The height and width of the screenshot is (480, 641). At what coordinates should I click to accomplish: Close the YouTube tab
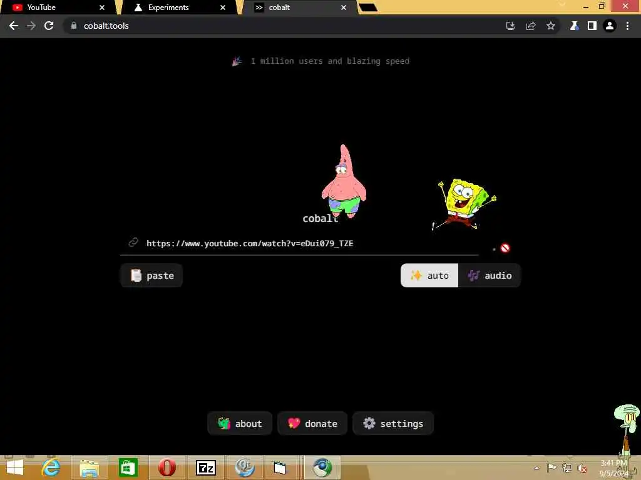tap(102, 7)
